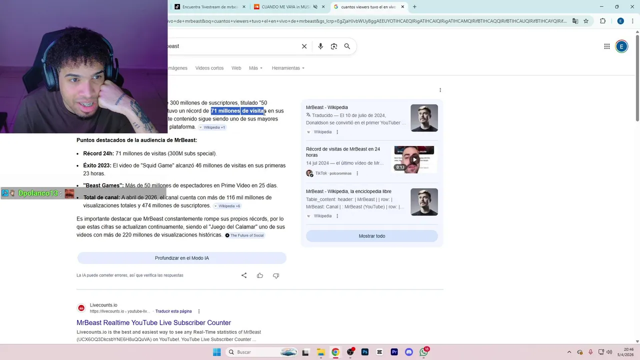Filter results by 'Videos cortos'
640x360 pixels.
pyautogui.click(x=209, y=68)
